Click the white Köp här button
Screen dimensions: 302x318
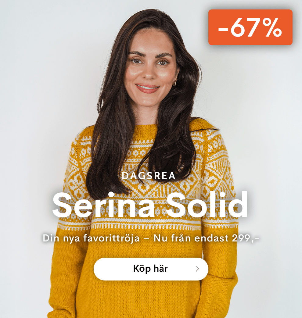pos(151,269)
